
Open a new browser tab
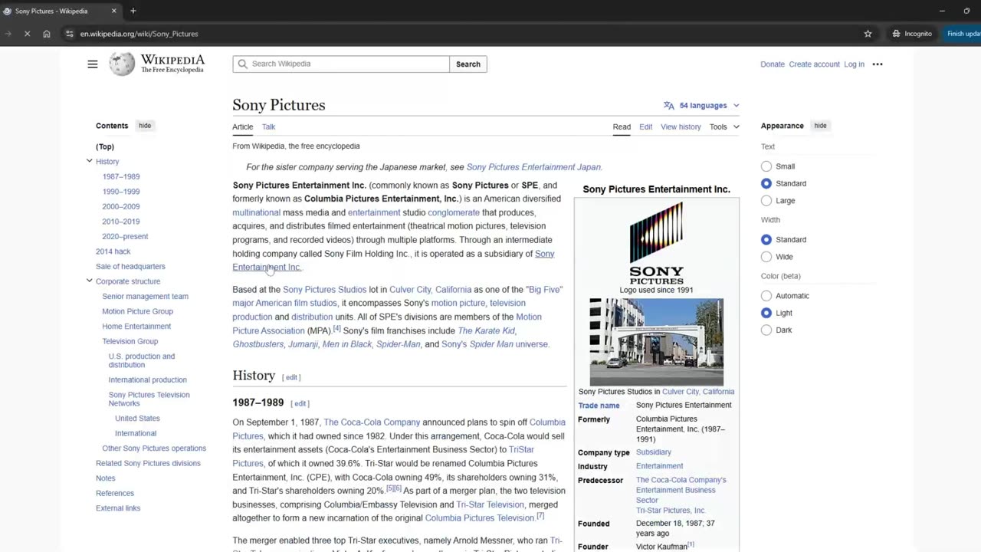pyautogui.click(x=133, y=11)
